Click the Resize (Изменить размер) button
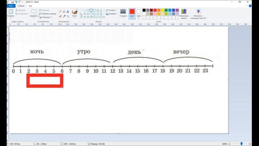The height and width of the screenshot is (146, 259). [x=47, y=14]
